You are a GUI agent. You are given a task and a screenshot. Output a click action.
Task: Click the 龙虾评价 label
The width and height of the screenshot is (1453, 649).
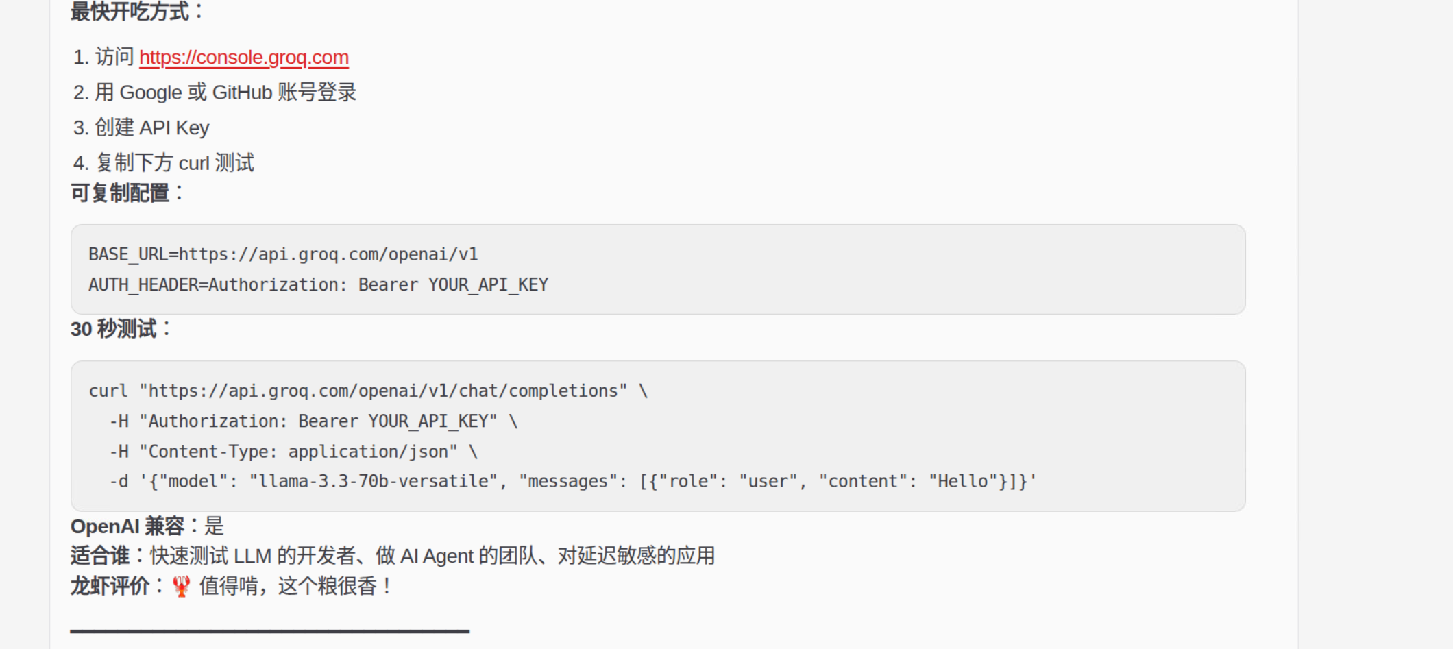click(110, 586)
